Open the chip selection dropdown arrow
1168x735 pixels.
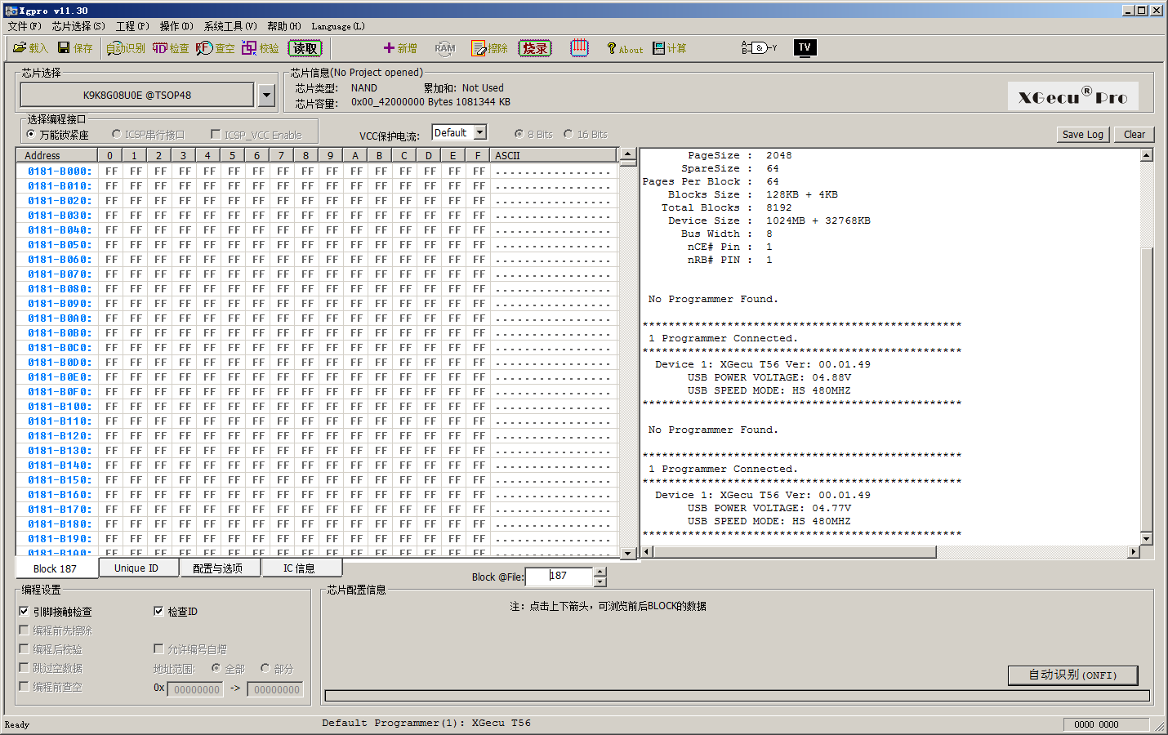pos(266,96)
